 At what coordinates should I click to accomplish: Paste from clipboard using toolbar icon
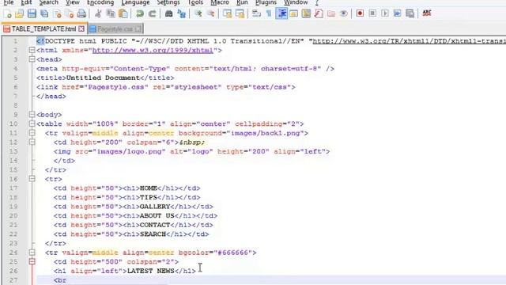point(123,13)
